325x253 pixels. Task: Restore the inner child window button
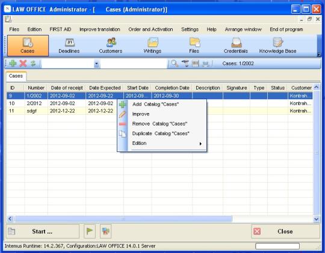pos(310,19)
